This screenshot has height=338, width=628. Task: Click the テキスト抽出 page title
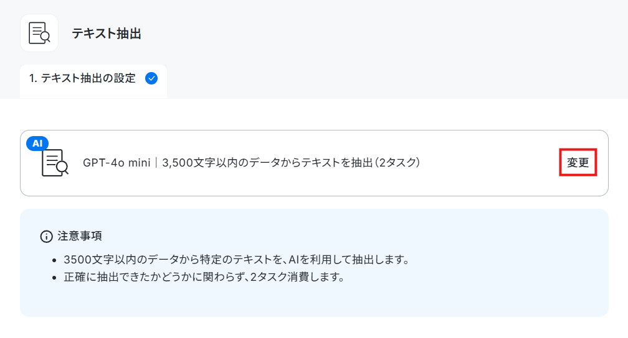click(107, 34)
